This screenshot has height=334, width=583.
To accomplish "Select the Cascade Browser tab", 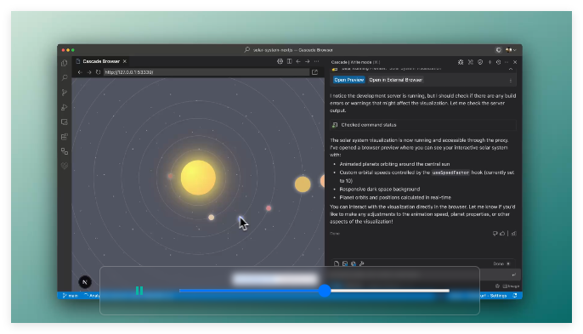I will tap(101, 61).
